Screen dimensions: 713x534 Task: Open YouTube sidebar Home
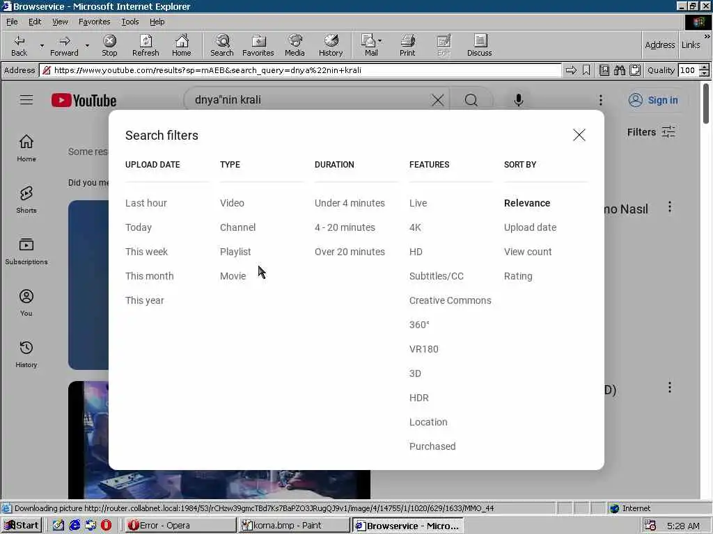tap(26, 148)
